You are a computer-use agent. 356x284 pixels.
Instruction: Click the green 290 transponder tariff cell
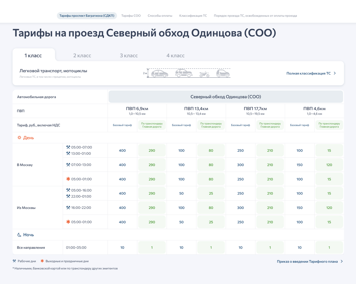(152, 150)
